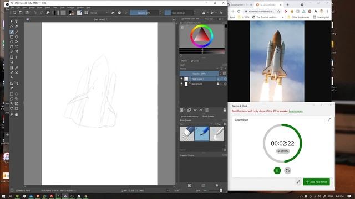Select the Crop tool
Viewport: 355px width, 199px height.
click(x=12, y=62)
